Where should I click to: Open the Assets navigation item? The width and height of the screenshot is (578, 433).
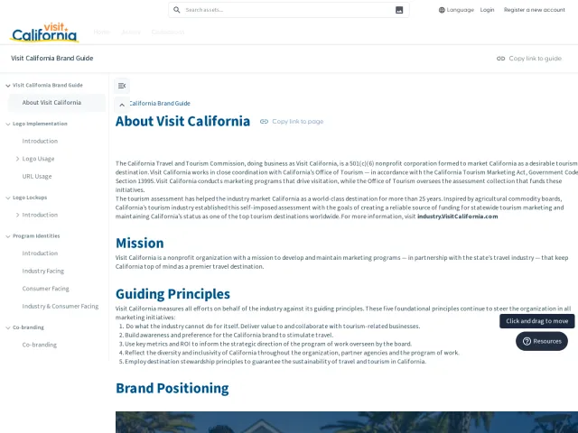click(131, 32)
